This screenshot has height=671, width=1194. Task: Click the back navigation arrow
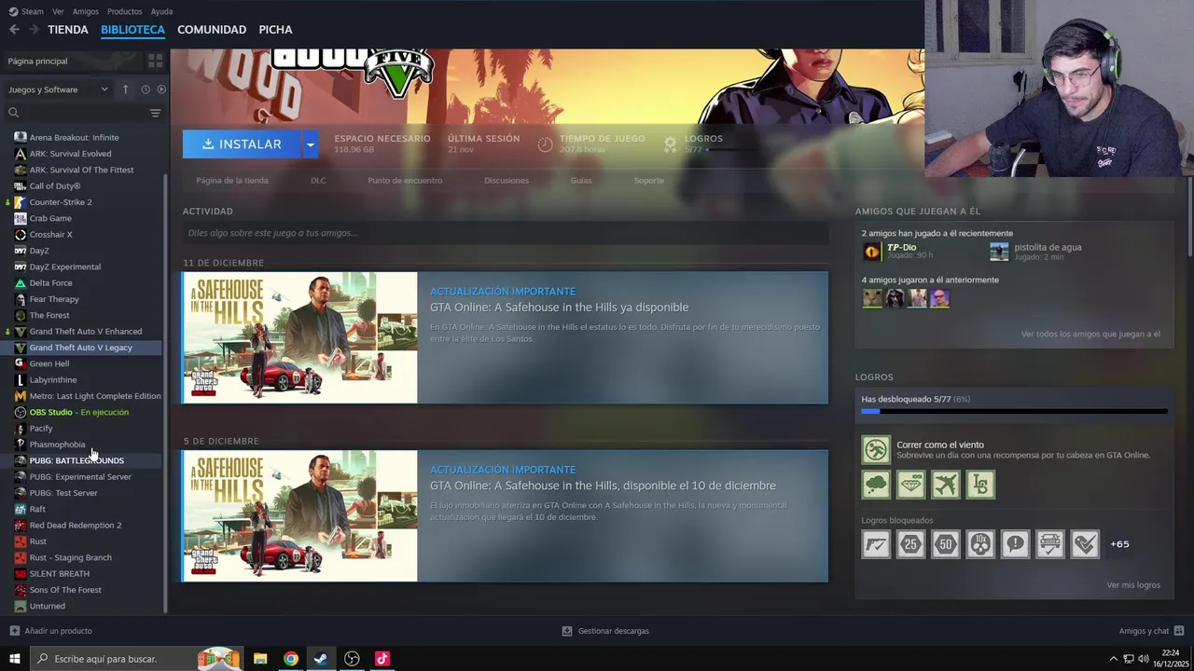[14, 30]
